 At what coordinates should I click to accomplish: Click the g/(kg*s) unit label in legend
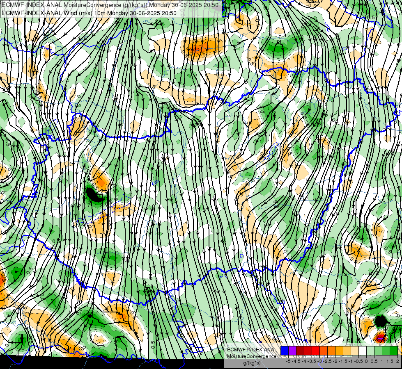point(252,363)
